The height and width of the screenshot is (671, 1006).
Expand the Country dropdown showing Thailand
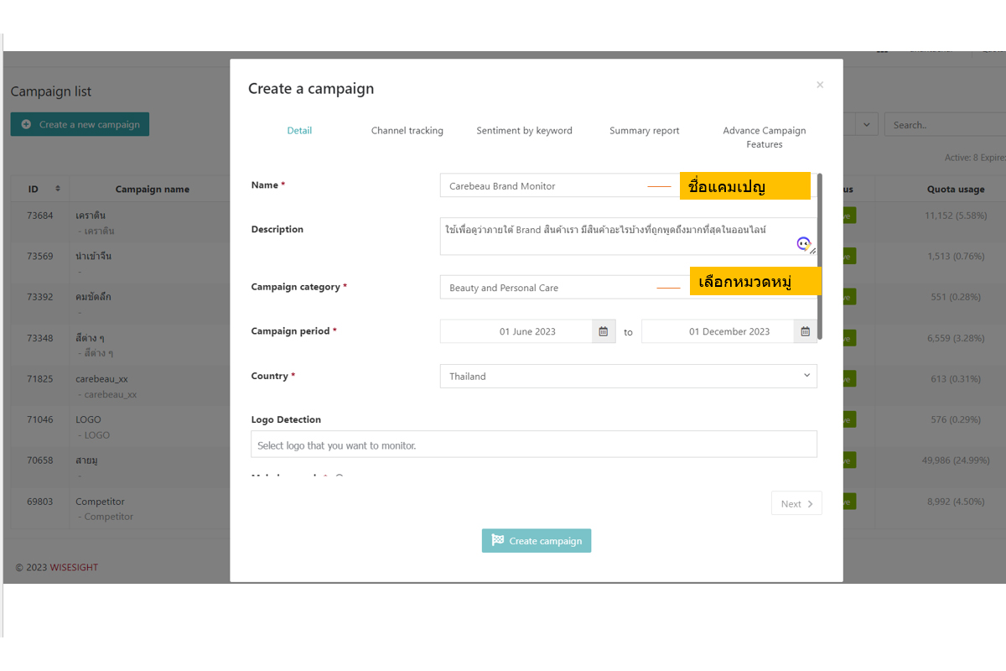click(x=628, y=376)
